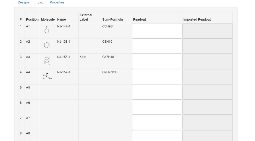Focus the Readout input for row A2
Image resolution: width=255 pixels, height=141 pixels.
pos(157,46)
